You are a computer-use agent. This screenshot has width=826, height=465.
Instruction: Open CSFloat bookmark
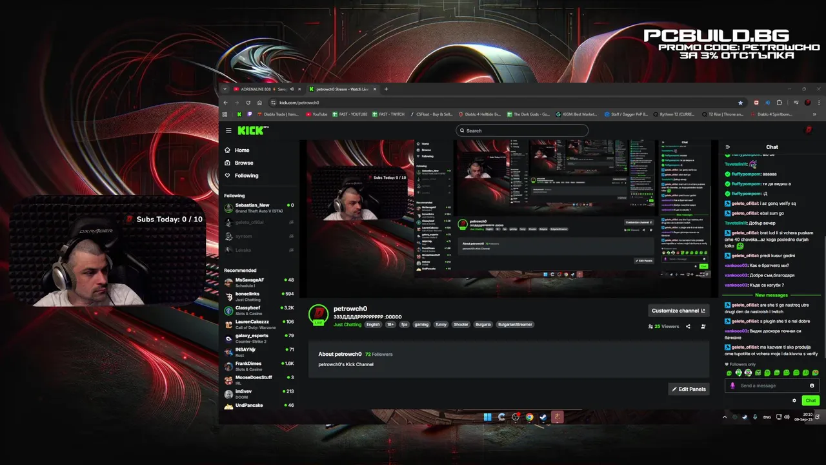click(x=431, y=114)
